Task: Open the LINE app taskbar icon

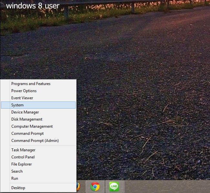Action: tap(114, 187)
